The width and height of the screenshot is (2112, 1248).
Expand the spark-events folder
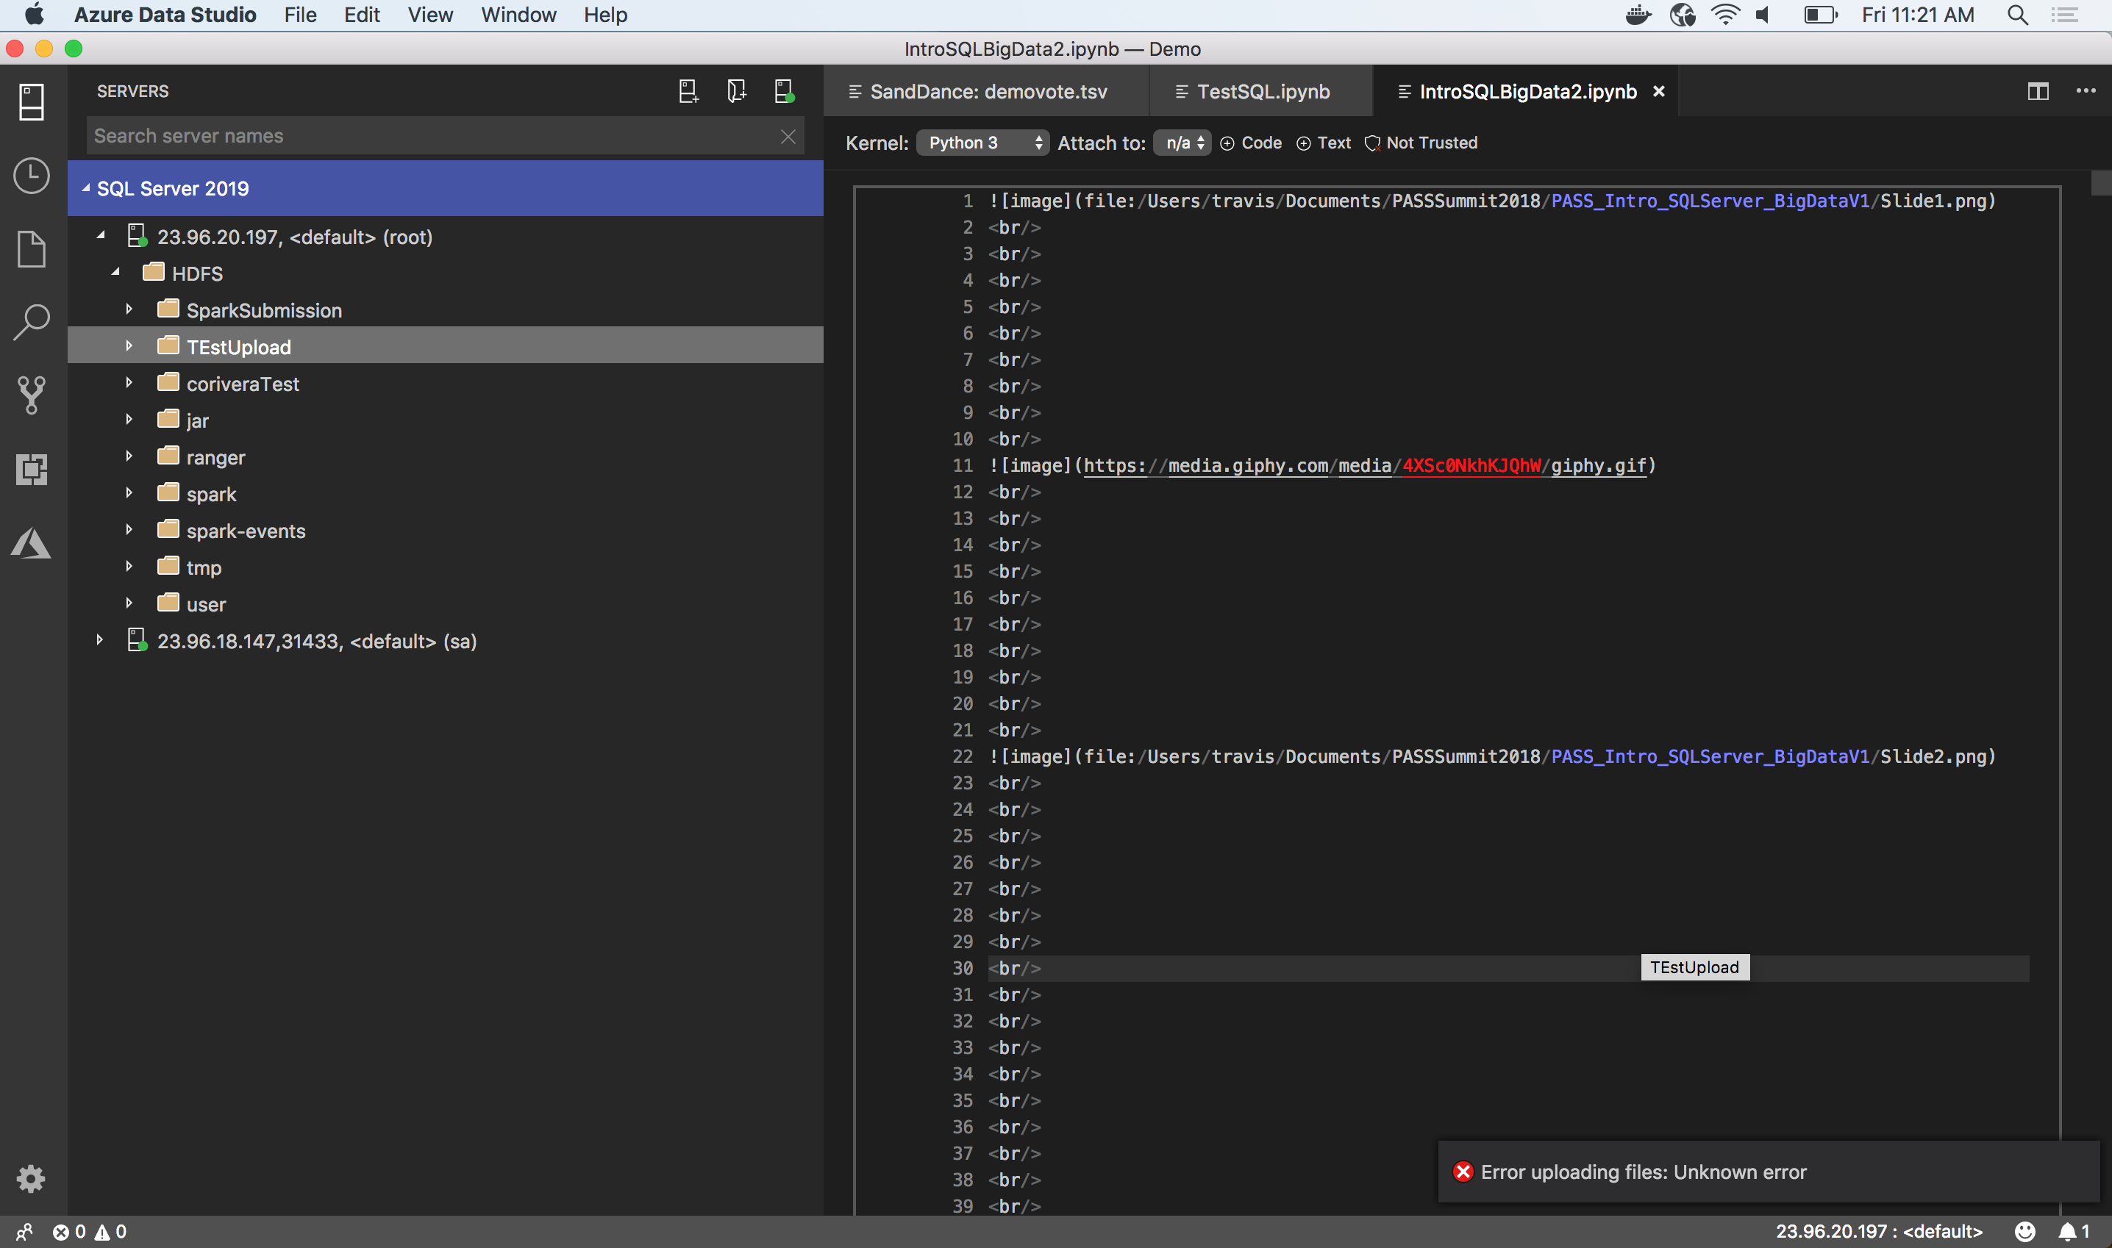click(x=129, y=530)
